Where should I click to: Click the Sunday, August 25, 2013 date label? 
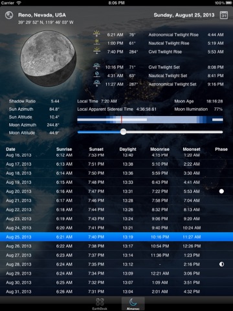[x=184, y=15]
